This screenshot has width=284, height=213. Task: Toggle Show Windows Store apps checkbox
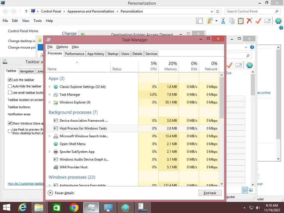(10, 123)
